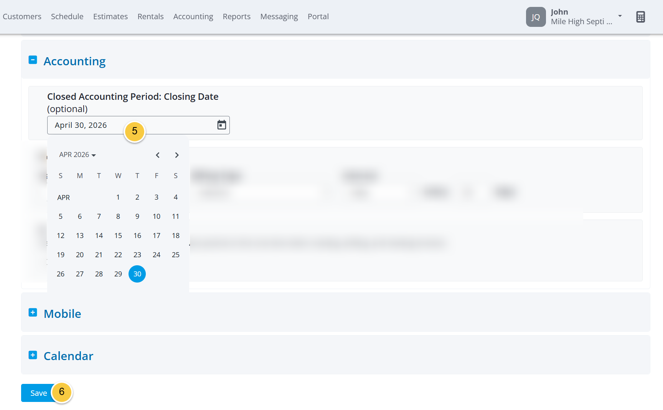The width and height of the screenshot is (663, 410).
Task: Select April 3 in the calendar
Action: click(157, 197)
